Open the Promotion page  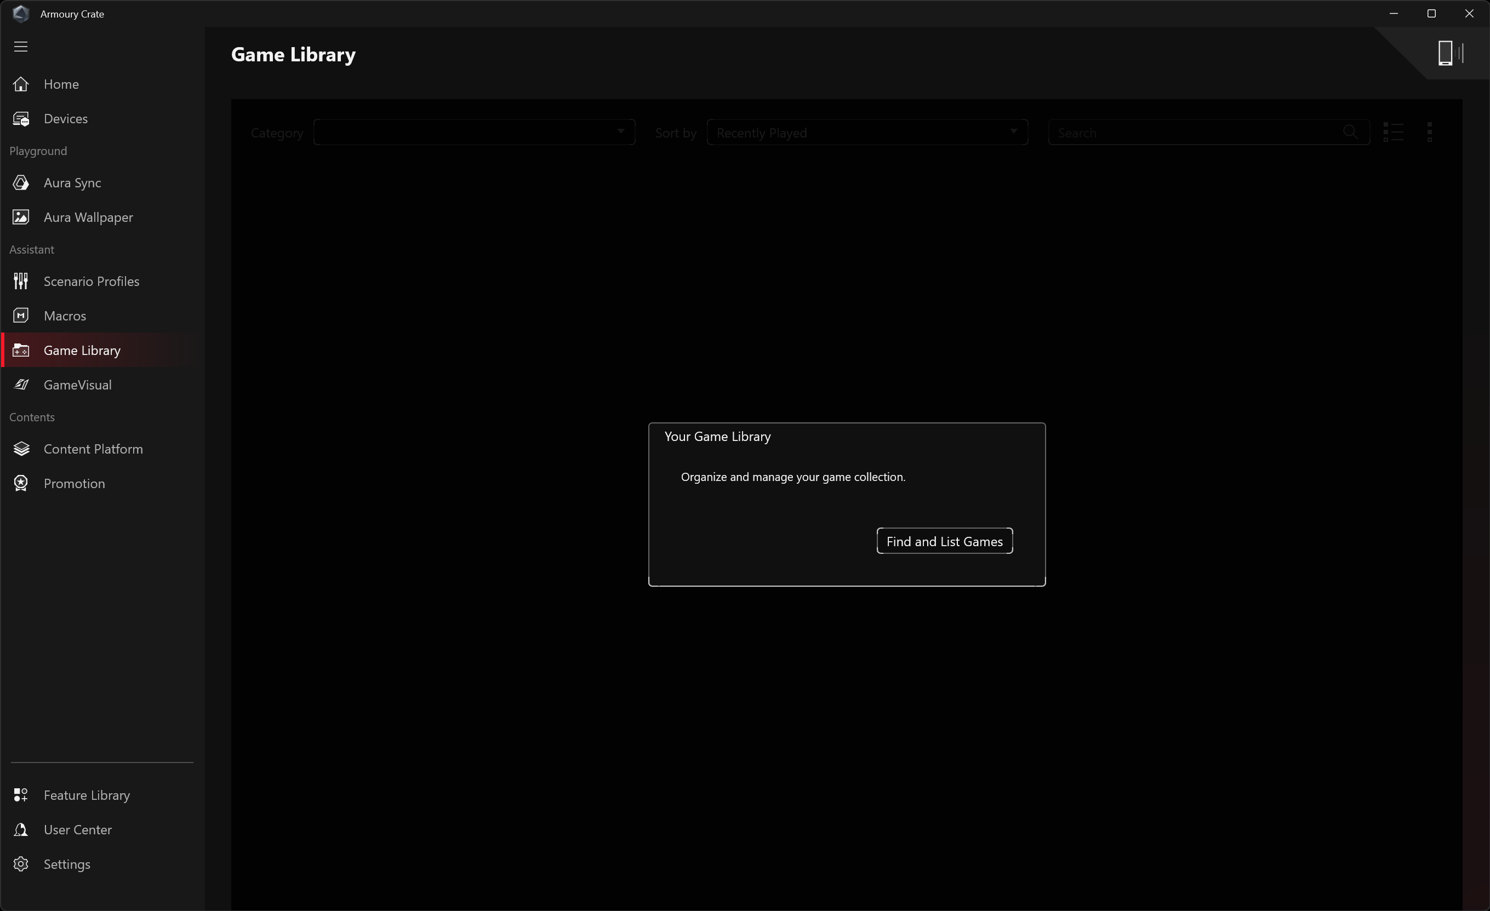tap(74, 483)
